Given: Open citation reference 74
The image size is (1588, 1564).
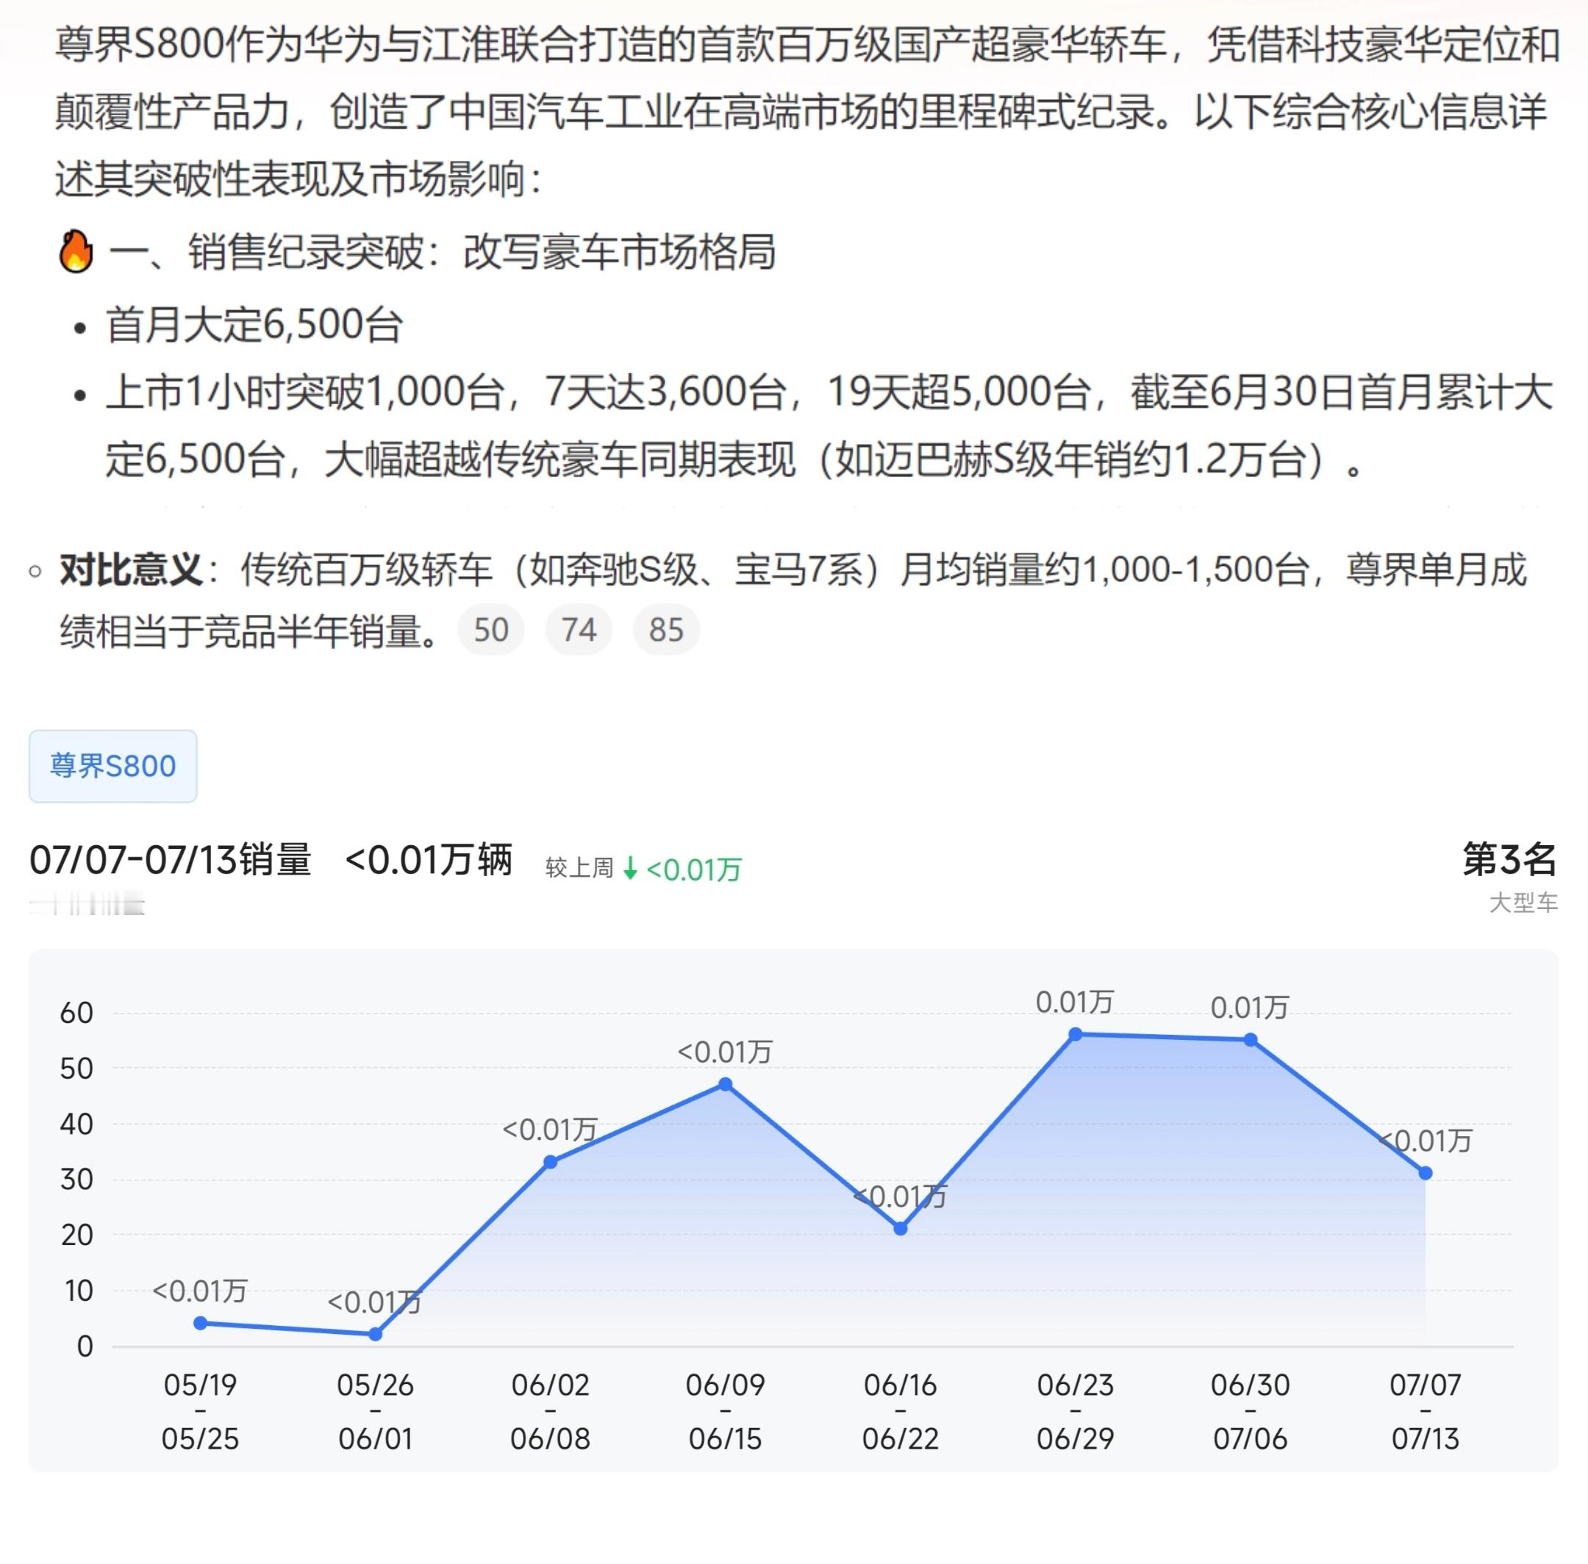Looking at the screenshot, I should pos(579,630).
